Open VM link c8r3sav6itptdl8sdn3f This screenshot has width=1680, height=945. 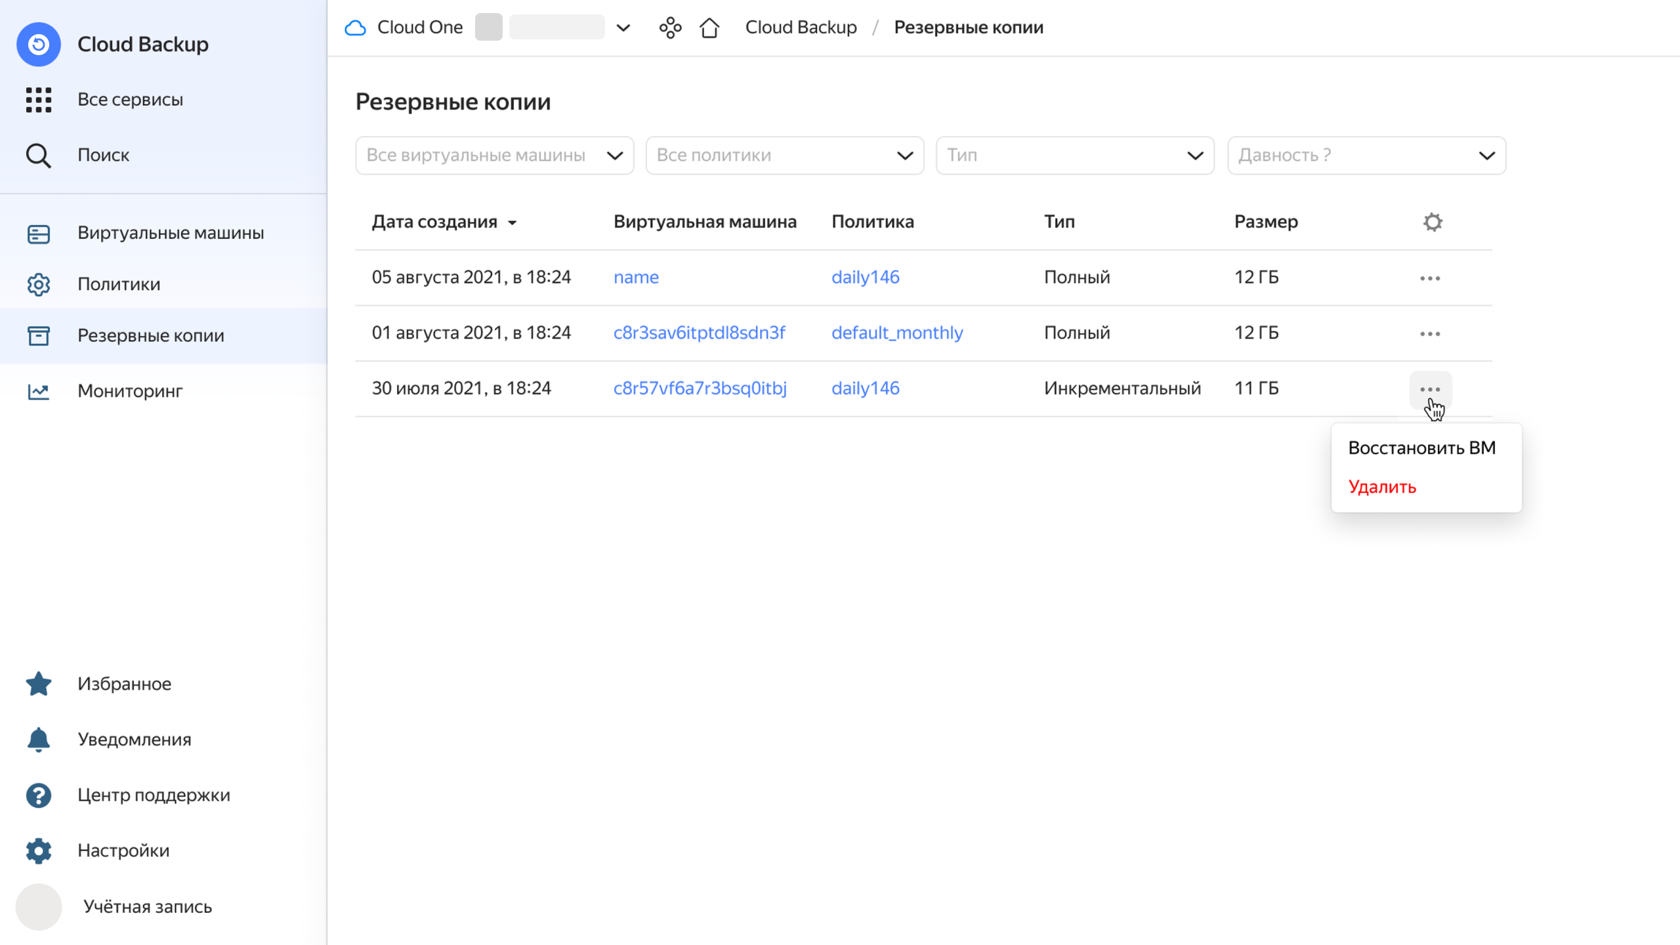coord(699,333)
